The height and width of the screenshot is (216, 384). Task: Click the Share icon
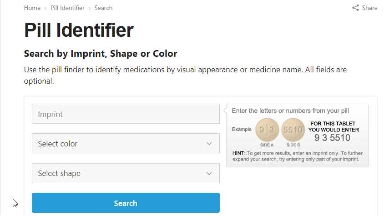[355, 8]
